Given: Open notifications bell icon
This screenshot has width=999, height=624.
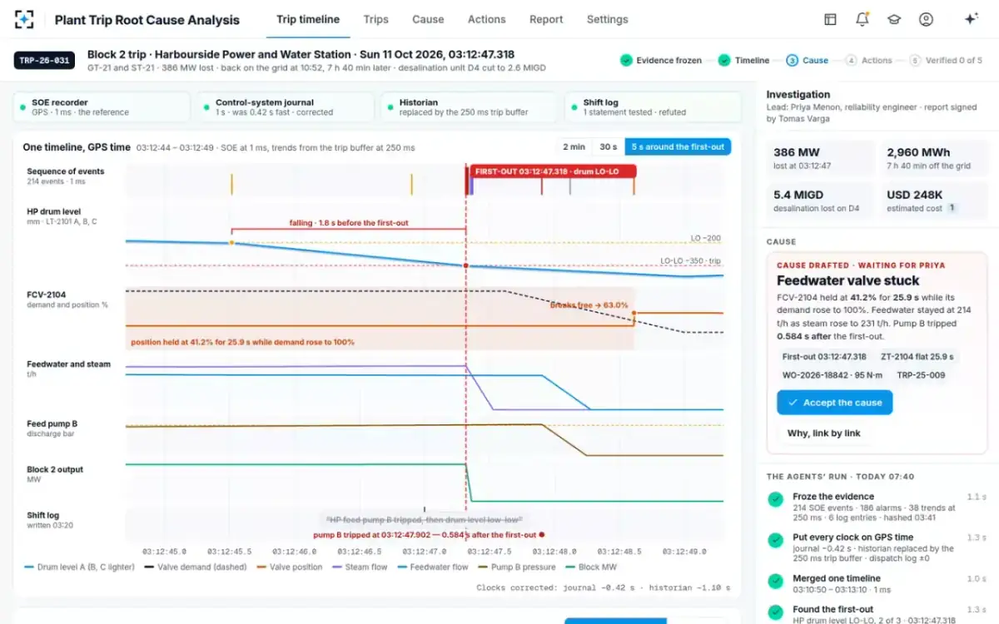Looking at the screenshot, I should (x=862, y=19).
